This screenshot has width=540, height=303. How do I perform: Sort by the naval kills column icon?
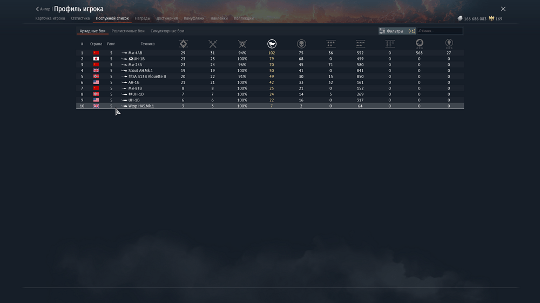coord(390,44)
